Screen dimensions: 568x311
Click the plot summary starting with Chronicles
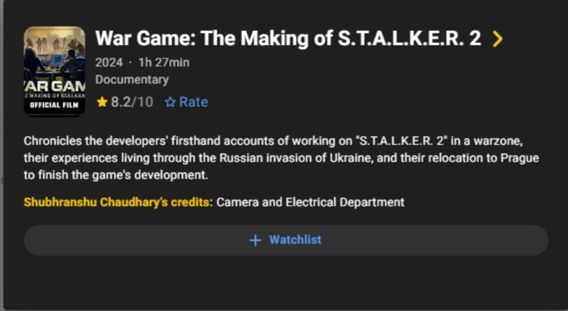pos(282,158)
